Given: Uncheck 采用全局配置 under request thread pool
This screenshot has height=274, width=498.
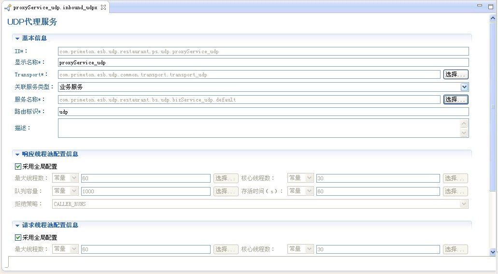Looking at the screenshot, I should click(18, 238).
